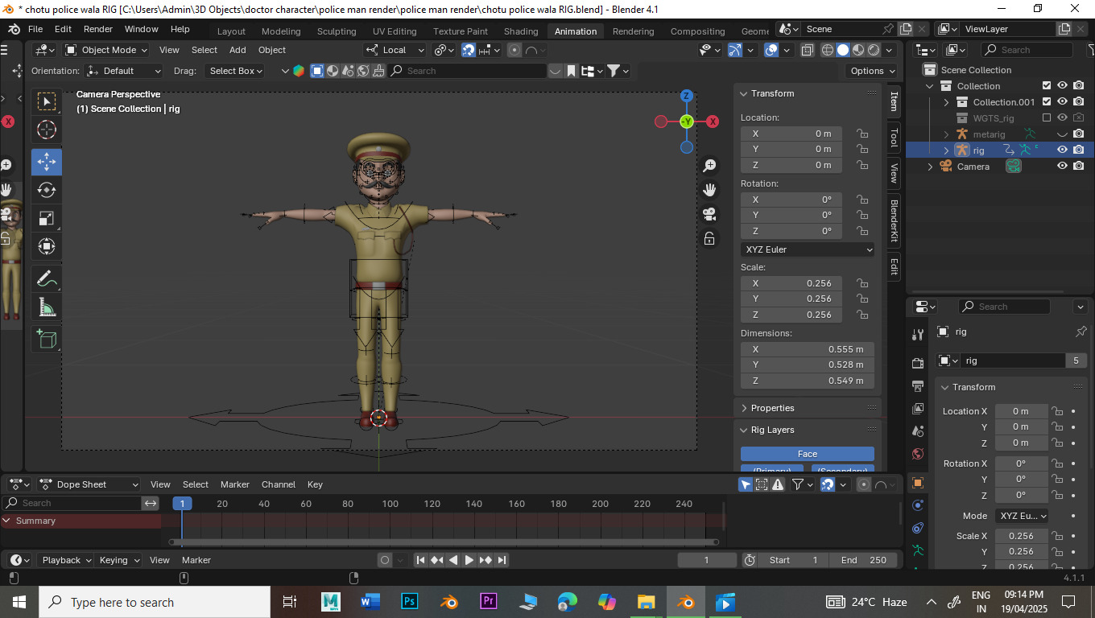Image resolution: width=1095 pixels, height=618 pixels.
Task: Activate the Rotate tool
Action: coord(47,190)
